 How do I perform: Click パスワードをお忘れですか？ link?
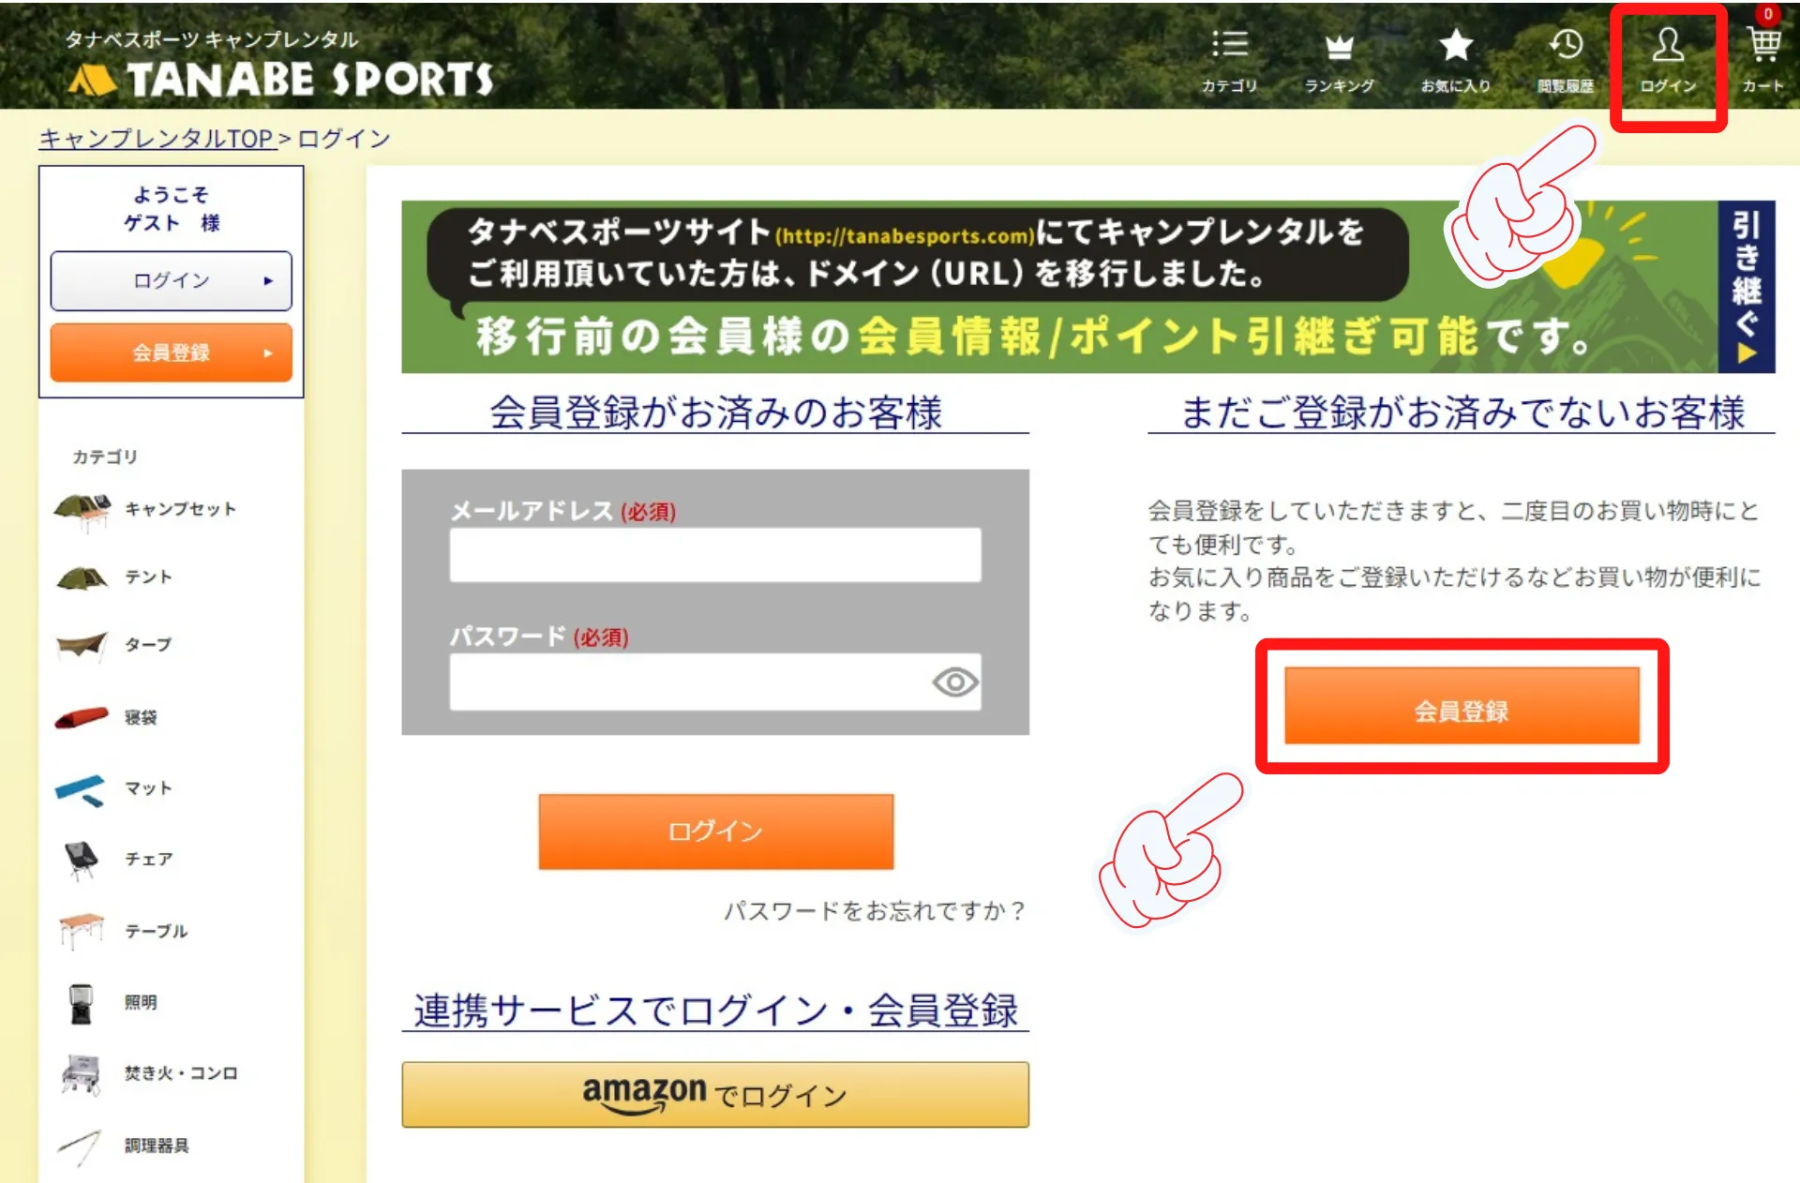click(x=875, y=910)
